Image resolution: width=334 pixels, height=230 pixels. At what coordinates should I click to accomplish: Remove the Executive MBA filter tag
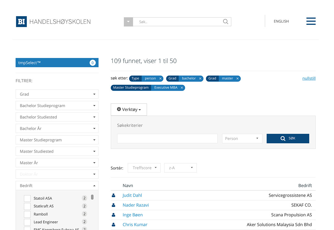tap(182, 88)
